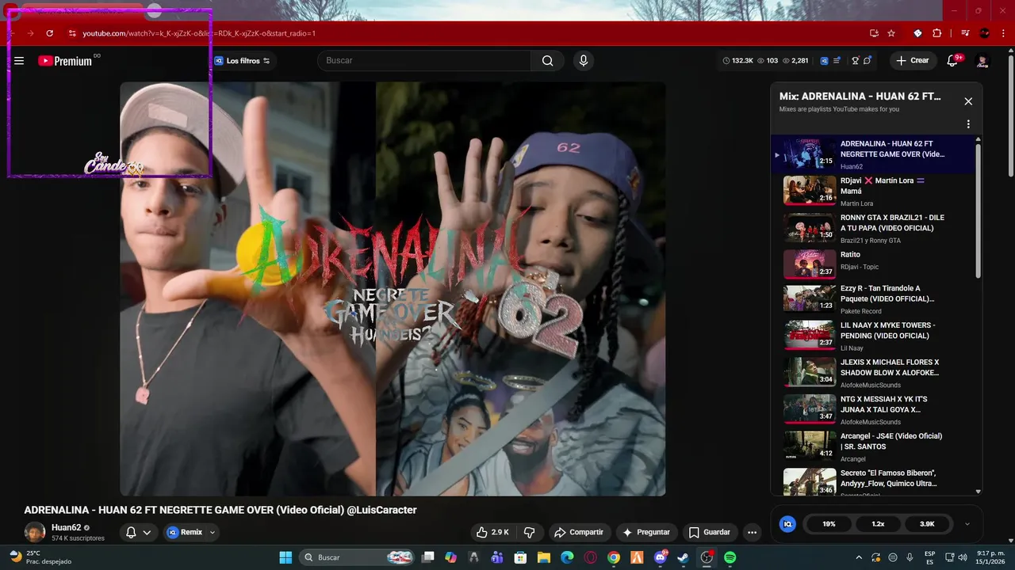Image resolution: width=1015 pixels, height=570 pixels.
Task: Save the video with Guardar
Action: coord(710,532)
